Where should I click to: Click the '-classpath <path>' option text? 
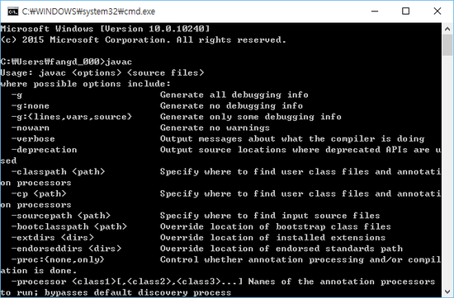(58, 171)
